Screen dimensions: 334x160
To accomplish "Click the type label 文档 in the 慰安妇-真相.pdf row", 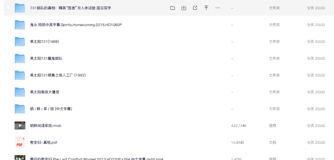I will coord(273,142).
